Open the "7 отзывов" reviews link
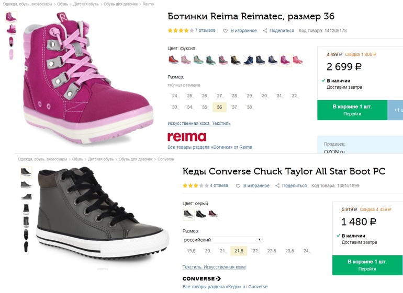This screenshot has width=403, height=293. pos(205,31)
